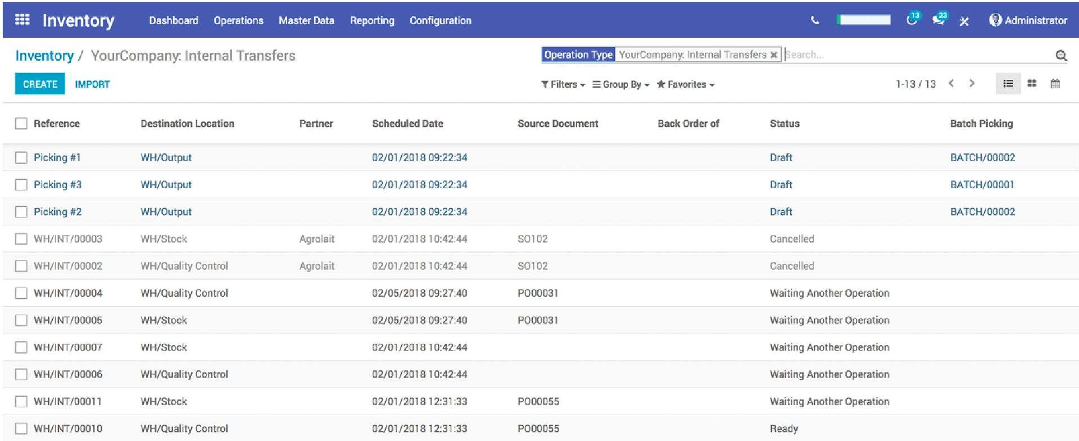This screenshot has width=1079, height=441.
Task: Open the apps grid menu icon
Action: click(x=22, y=20)
